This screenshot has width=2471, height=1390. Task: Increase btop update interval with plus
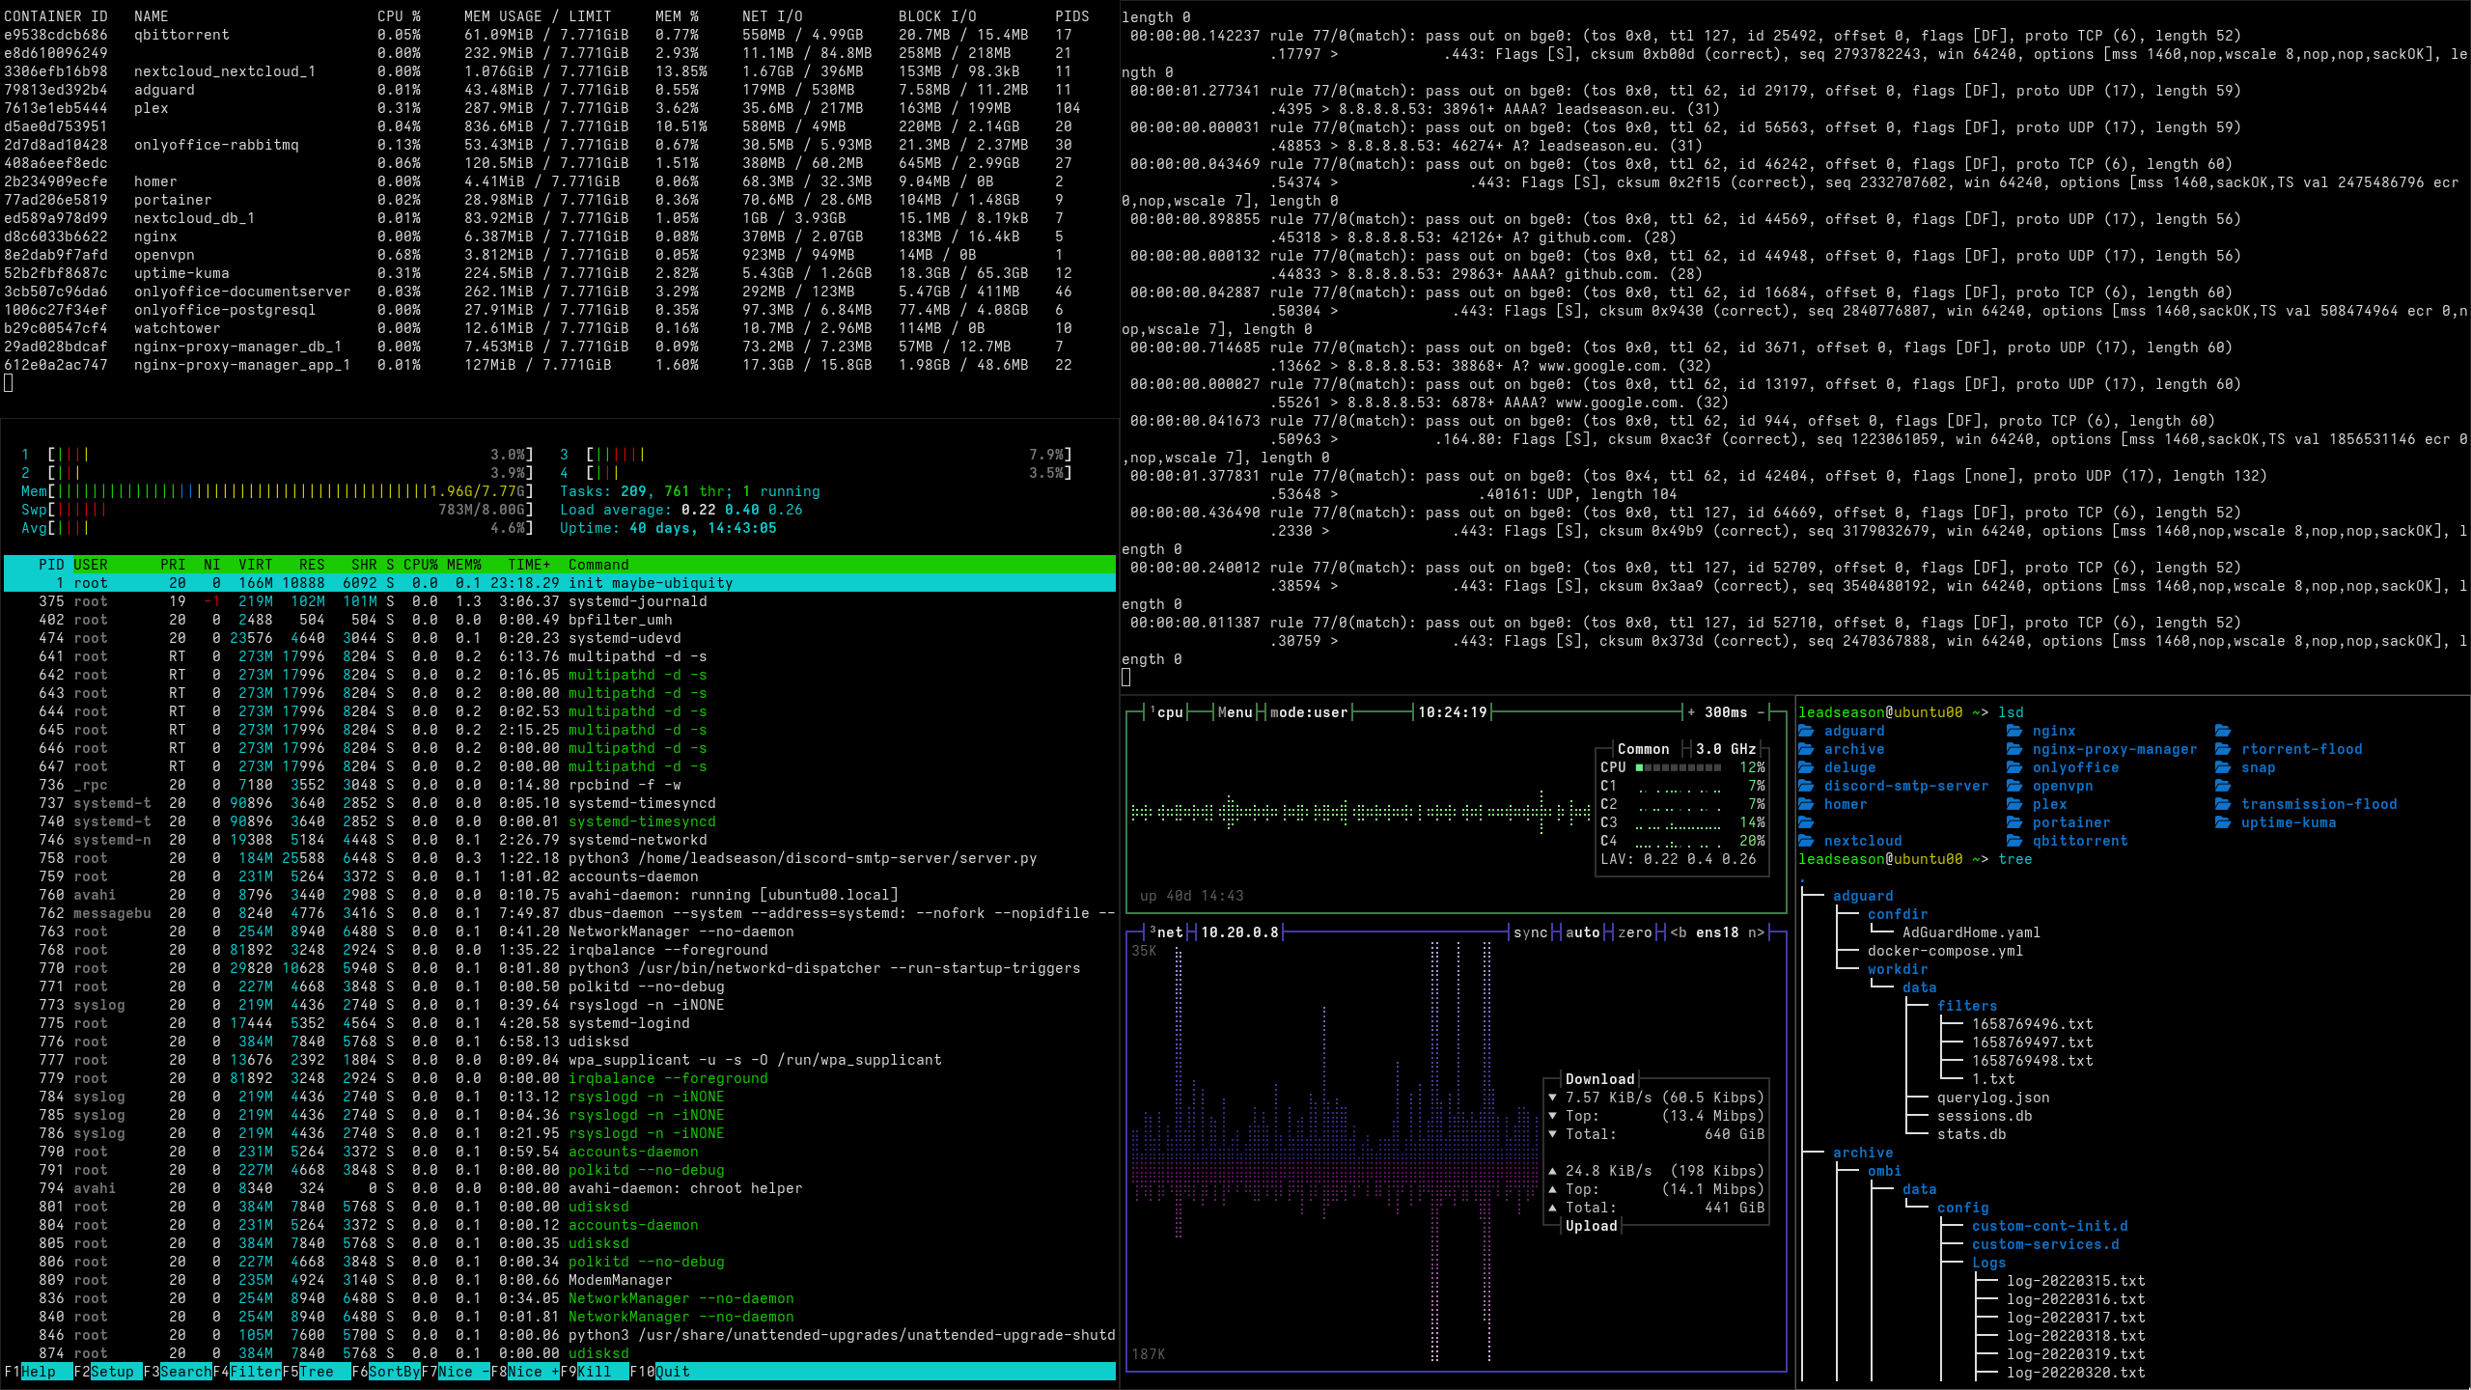[x=1691, y=712]
